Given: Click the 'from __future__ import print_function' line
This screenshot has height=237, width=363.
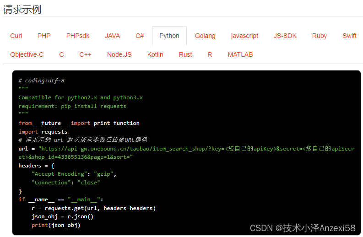Looking at the screenshot, I should pyautogui.click(x=79, y=123).
